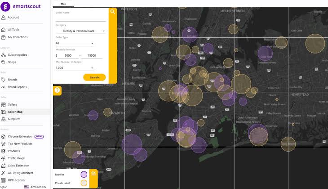Open Traffic Graph menu item
The width and height of the screenshot is (328, 189).
coord(17,158)
